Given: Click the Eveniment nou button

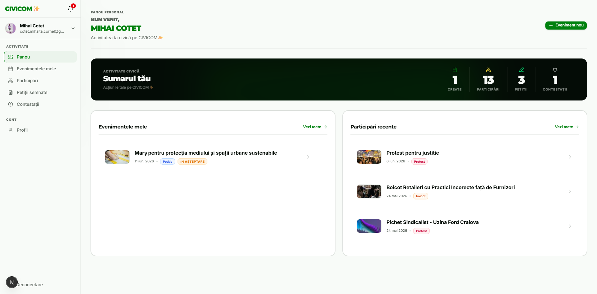Looking at the screenshot, I should pyautogui.click(x=566, y=25).
